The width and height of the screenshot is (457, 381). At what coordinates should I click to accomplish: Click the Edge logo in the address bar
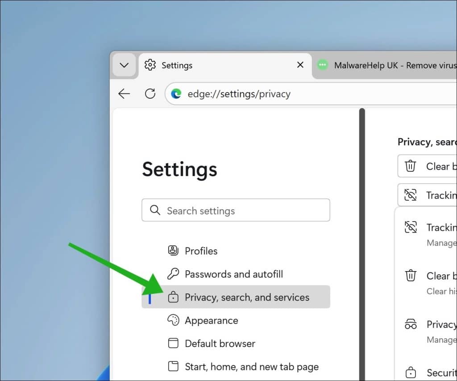tap(177, 94)
